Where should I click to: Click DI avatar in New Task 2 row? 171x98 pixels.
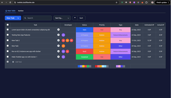click(63, 40)
